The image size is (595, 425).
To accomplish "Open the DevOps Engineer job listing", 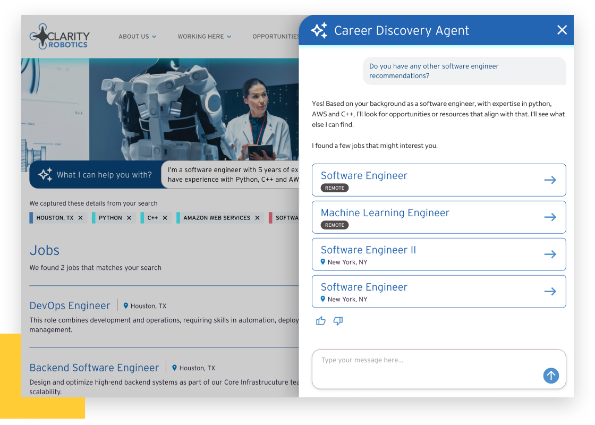I will [x=70, y=305].
